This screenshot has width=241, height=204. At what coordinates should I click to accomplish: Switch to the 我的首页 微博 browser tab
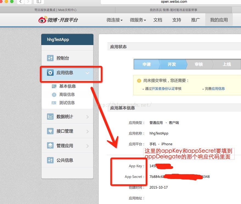coord(173,10)
